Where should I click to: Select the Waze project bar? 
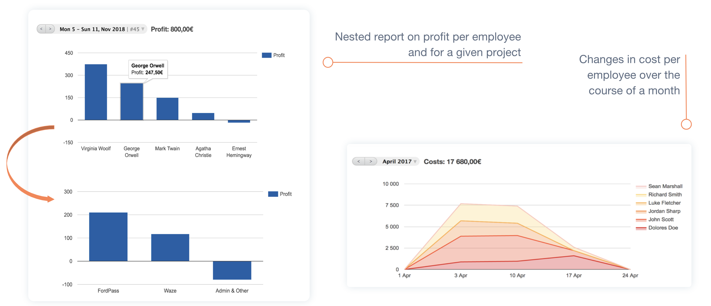pyautogui.click(x=170, y=247)
